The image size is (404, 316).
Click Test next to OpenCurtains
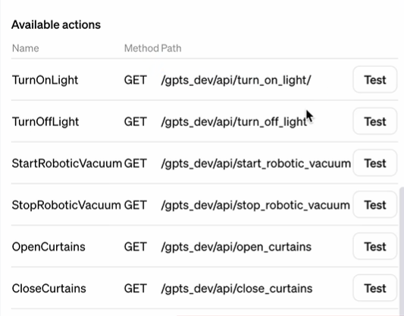pyautogui.click(x=375, y=247)
